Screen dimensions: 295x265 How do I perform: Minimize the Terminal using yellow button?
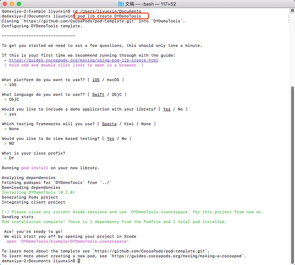[12, 4]
